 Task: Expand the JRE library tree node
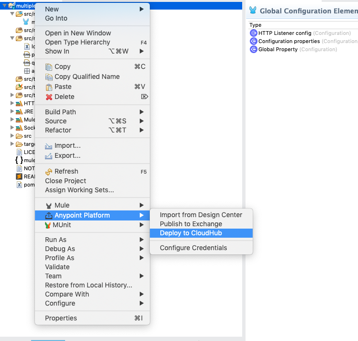tap(12, 111)
